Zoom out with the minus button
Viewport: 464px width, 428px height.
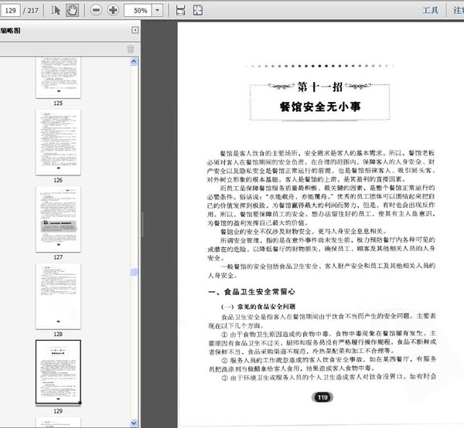coord(96,11)
